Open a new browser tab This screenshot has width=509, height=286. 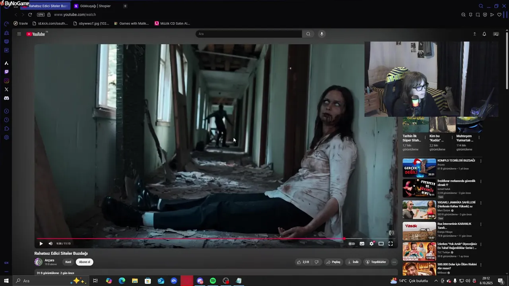(x=125, y=6)
